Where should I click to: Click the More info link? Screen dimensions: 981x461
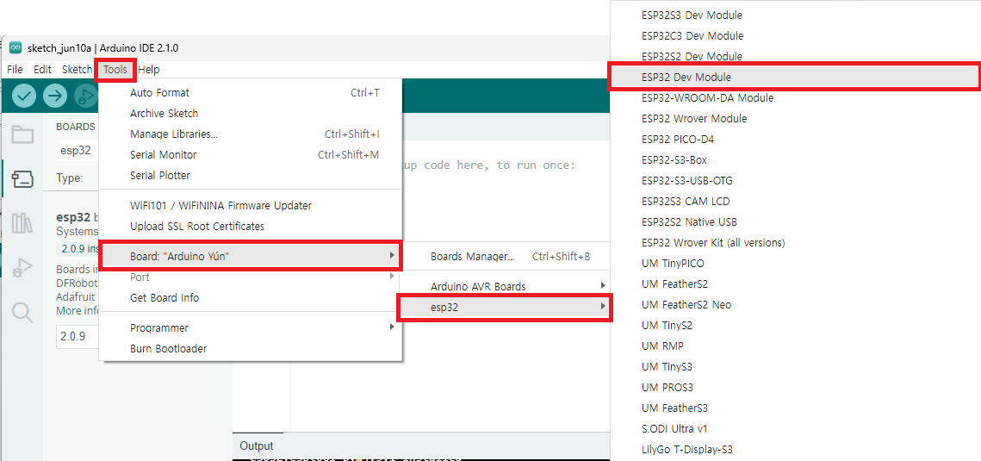tap(78, 310)
